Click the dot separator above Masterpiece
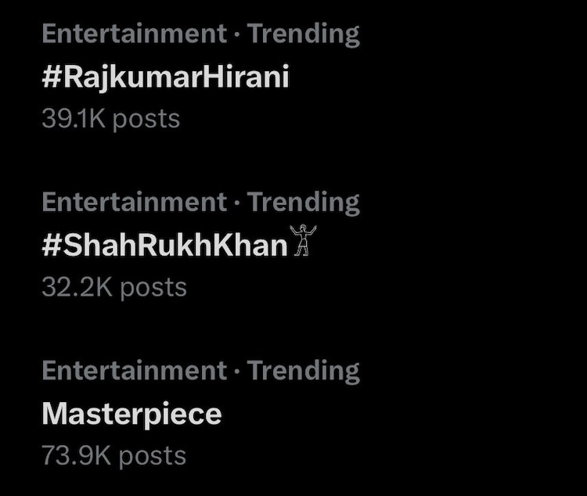 tap(237, 371)
